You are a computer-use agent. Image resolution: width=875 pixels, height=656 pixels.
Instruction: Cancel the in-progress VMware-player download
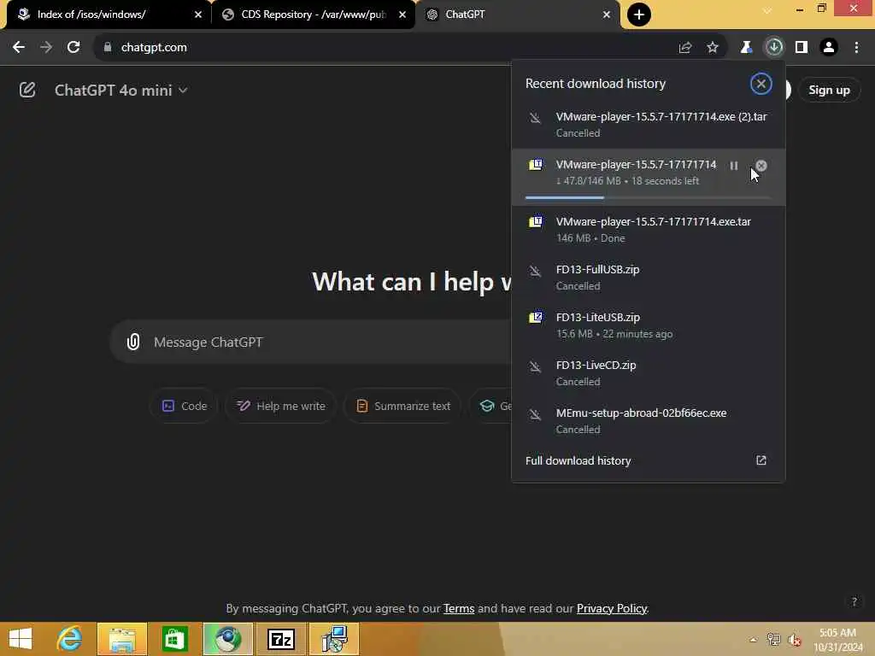click(761, 166)
